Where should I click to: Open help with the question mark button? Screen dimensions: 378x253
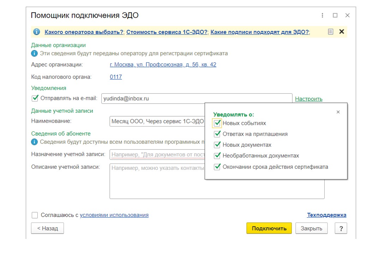tap(341, 228)
